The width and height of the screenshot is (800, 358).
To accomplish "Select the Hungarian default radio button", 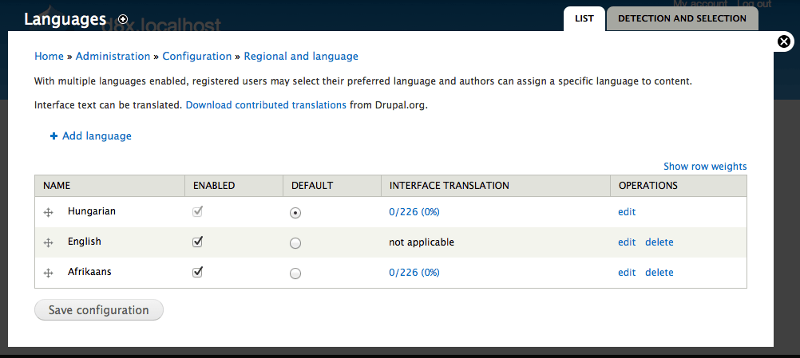I will [295, 213].
